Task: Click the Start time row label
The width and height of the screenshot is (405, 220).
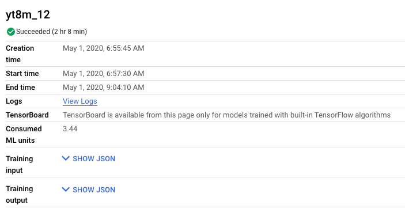Action: 22,74
